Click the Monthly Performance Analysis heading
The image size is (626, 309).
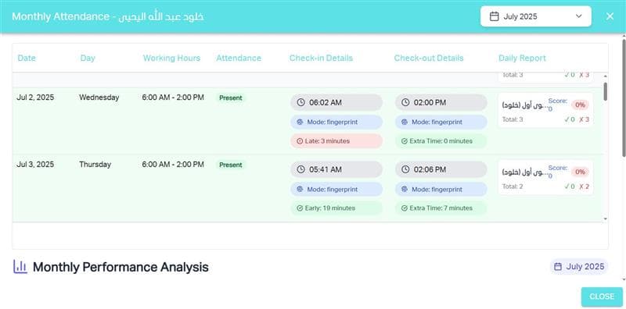point(121,267)
